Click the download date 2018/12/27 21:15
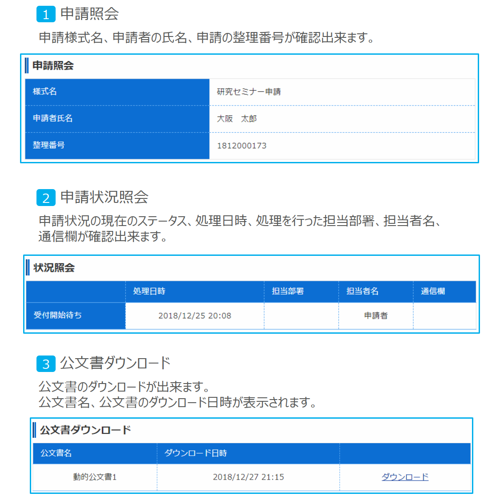The height and width of the screenshot is (501, 500). pyautogui.click(x=248, y=477)
